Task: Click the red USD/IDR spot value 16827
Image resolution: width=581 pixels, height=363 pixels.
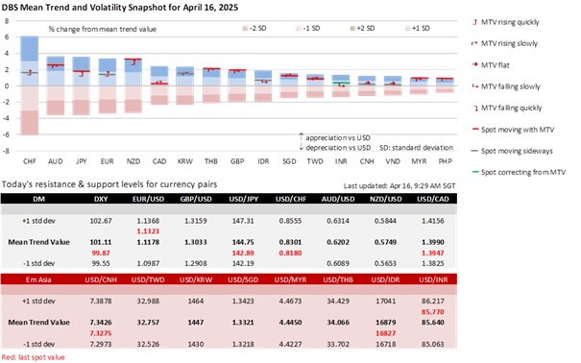Action: click(386, 333)
